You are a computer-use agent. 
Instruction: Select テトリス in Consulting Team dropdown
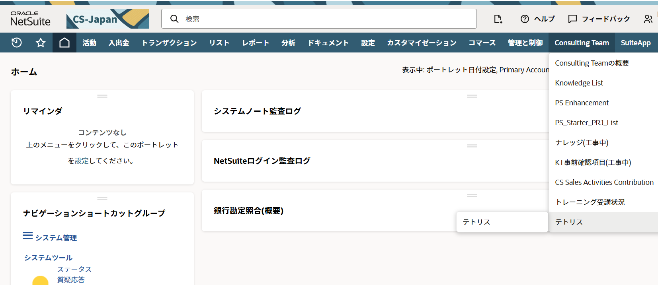pos(603,222)
